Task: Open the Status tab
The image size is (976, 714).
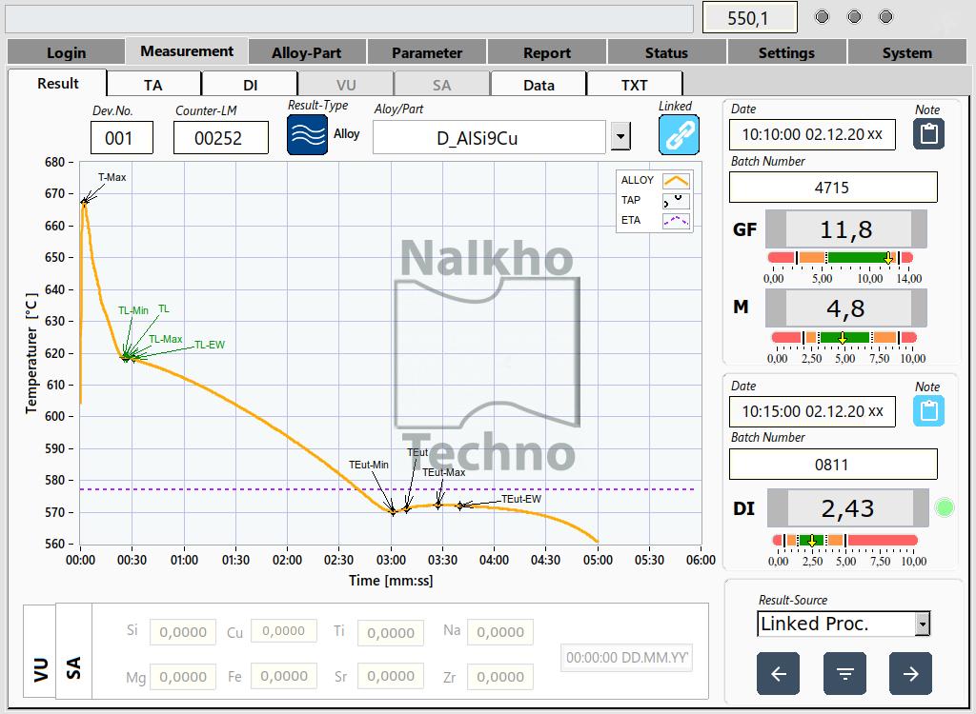Action: (x=666, y=52)
